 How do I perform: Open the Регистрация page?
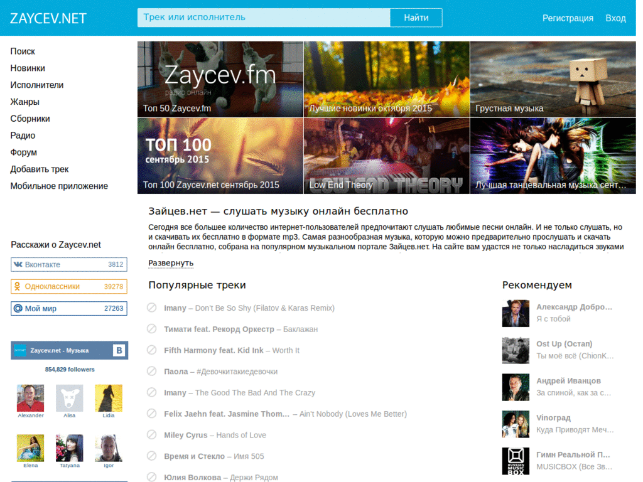coord(567,18)
